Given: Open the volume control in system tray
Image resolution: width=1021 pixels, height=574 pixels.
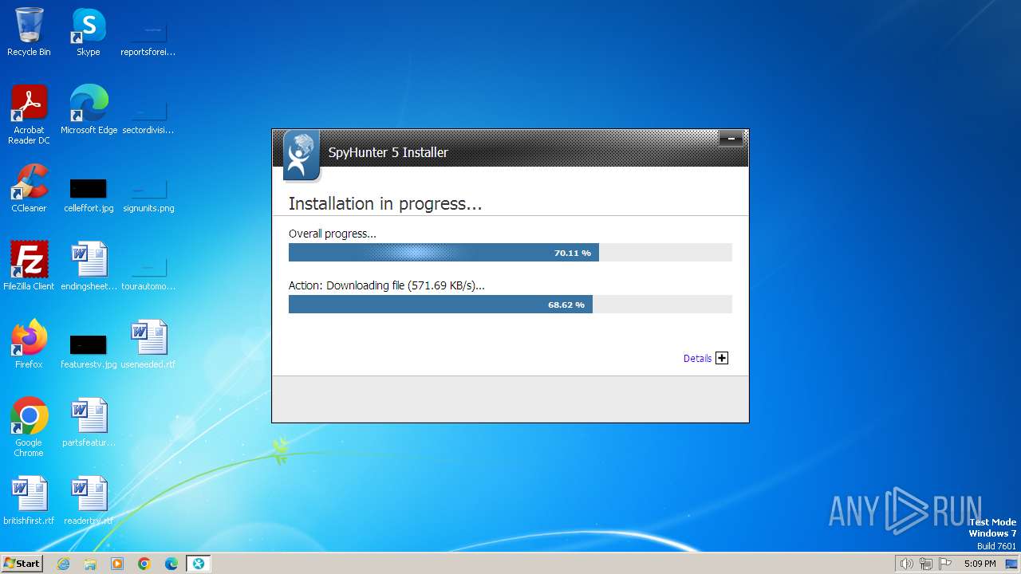Looking at the screenshot, I should (906, 564).
